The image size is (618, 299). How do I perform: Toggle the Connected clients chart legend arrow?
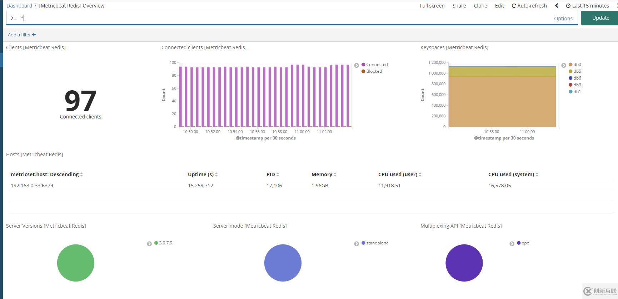pyautogui.click(x=357, y=65)
